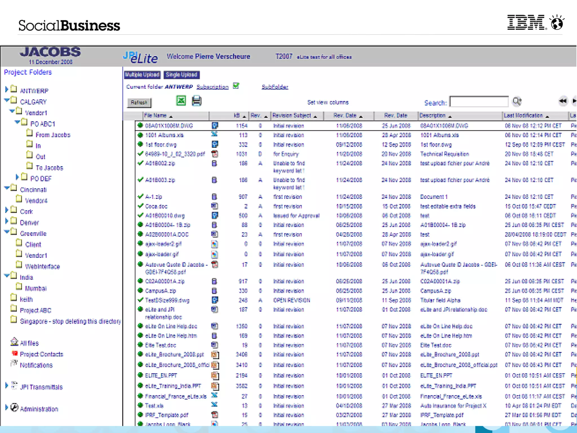This screenshot has height=433, width=577.
Task: Click the Single Upload button
Action: click(181, 75)
